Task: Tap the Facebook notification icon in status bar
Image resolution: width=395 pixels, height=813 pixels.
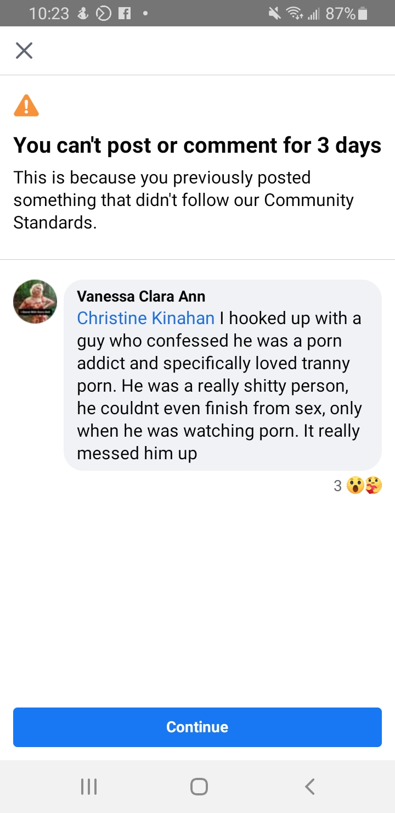Action: [125, 14]
